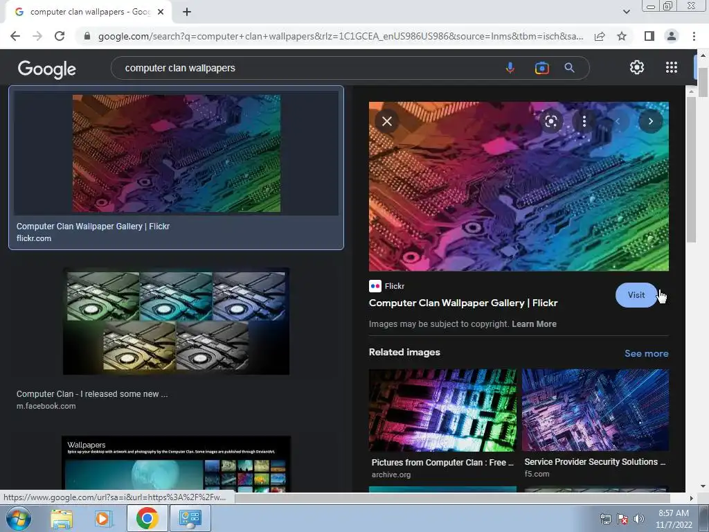This screenshot has width=709, height=532.
Task: Click the Visit button
Action: click(x=636, y=295)
